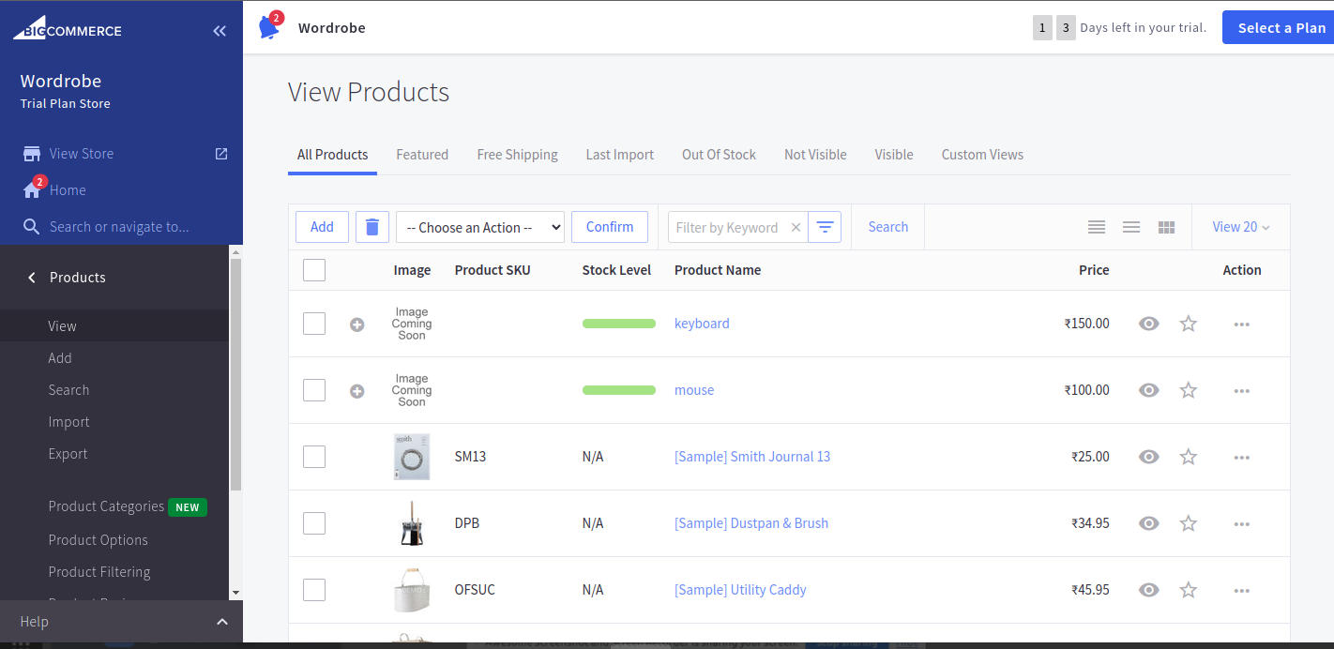The height and width of the screenshot is (649, 1334).
Task: Collapse the sidebar with double-chevron icon
Action: [220, 31]
